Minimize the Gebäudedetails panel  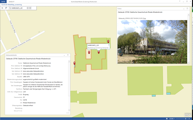click(x=64, y=55)
